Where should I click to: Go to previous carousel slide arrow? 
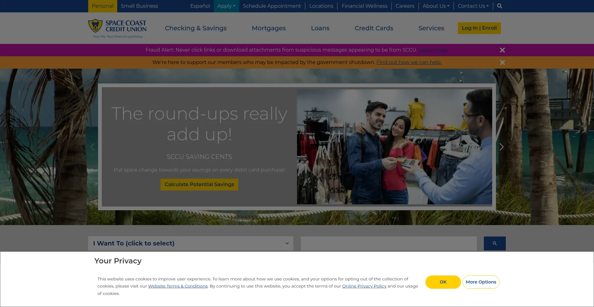92,147
